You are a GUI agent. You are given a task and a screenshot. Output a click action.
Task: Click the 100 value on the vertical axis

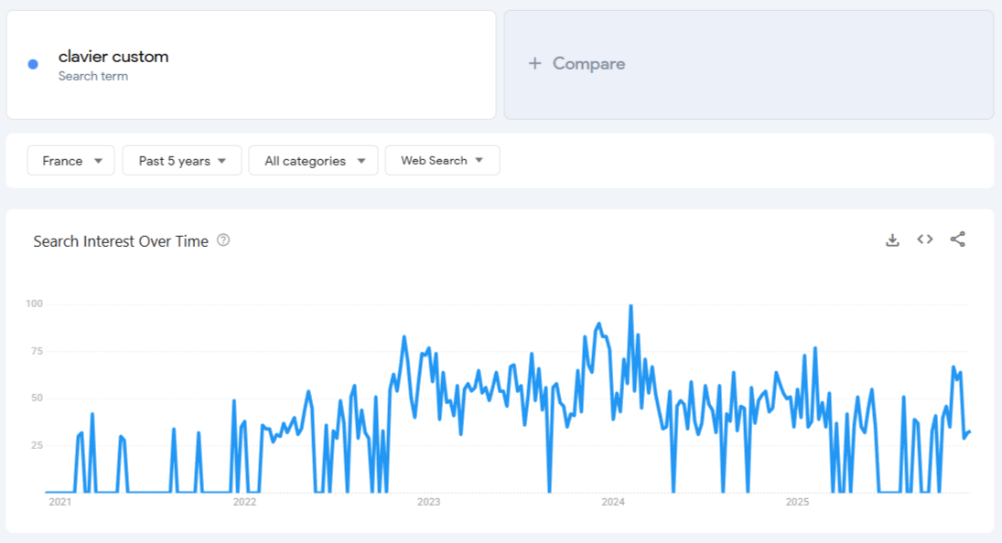coord(34,303)
